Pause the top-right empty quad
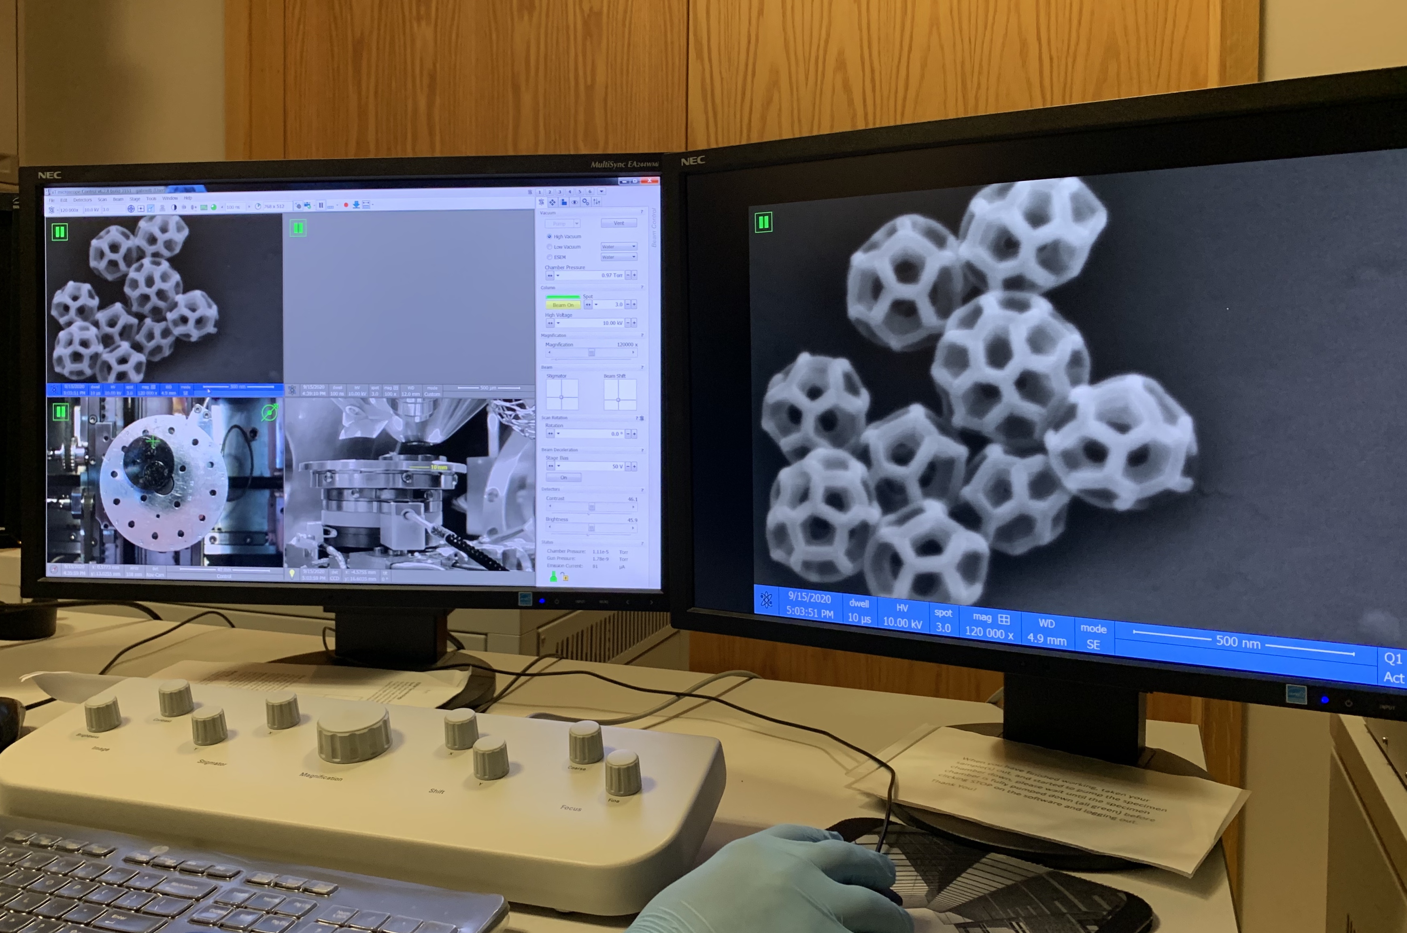The width and height of the screenshot is (1407, 933). coord(298,228)
